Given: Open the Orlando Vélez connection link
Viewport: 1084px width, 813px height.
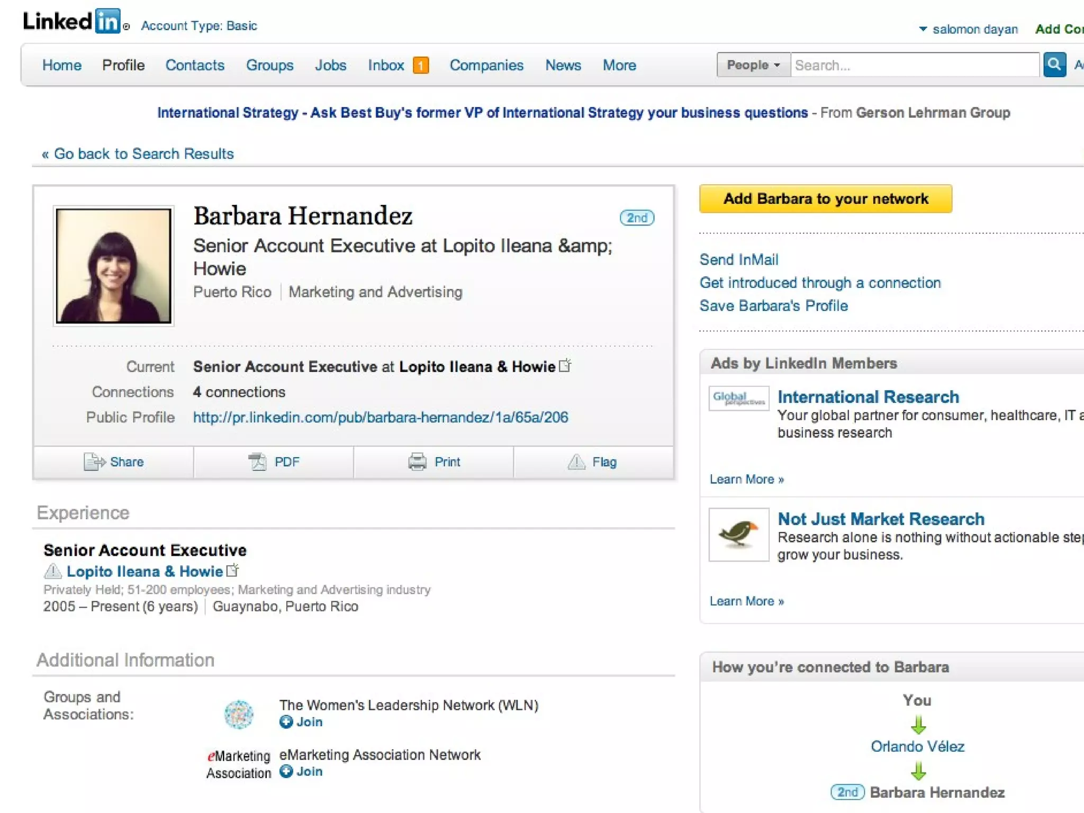Looking at the screenshot, I should (917, 747).
